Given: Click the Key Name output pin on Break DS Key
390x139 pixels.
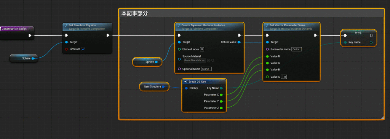Looking at the screenshot, I should click(221, 88).
